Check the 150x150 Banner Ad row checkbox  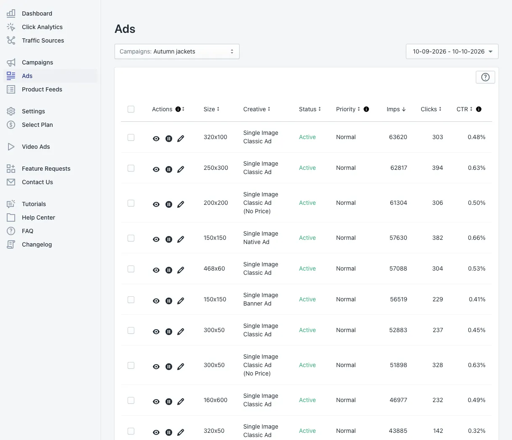click(x=131, y=300)
